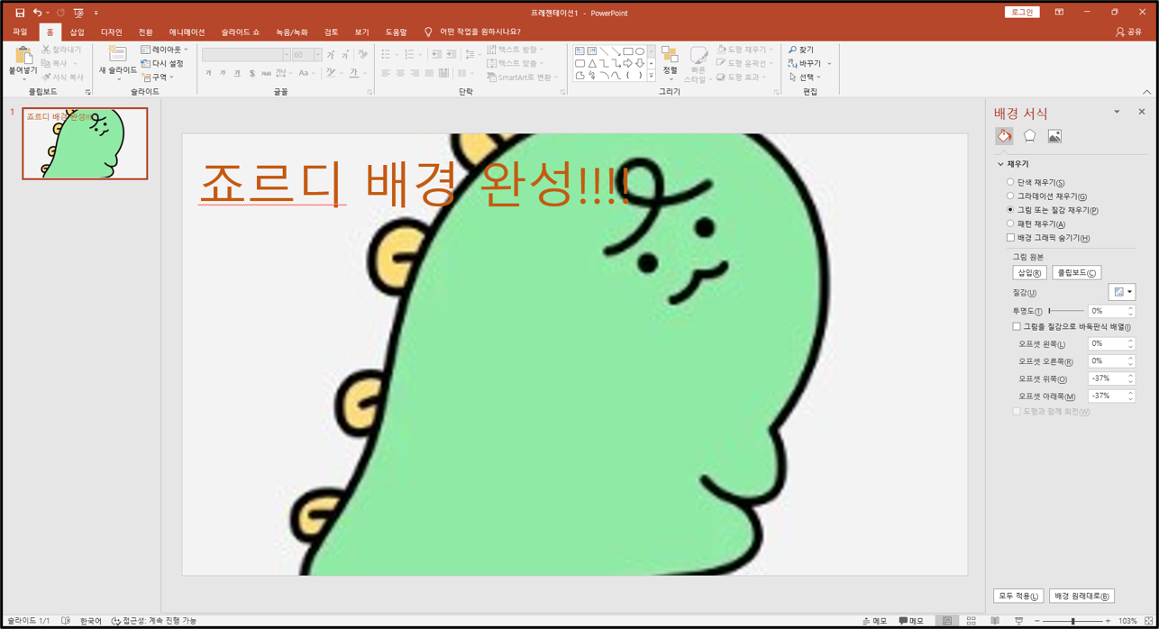This screenshot has width=1159, height=629.
Task: Collapse the ribbon with the chevron
Action: (x=1146, y=92)
